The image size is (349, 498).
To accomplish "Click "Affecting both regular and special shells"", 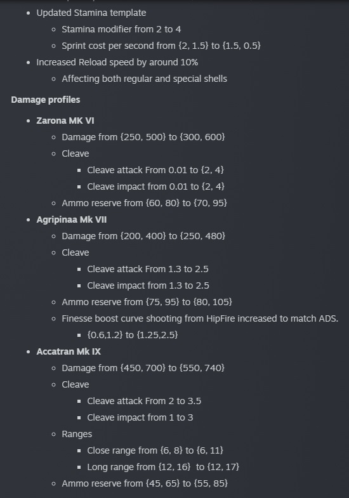I will (x=144, y=79).
